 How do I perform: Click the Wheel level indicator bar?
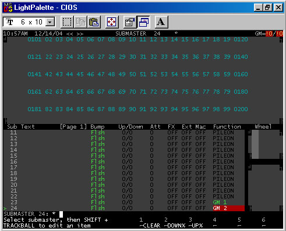255,144
